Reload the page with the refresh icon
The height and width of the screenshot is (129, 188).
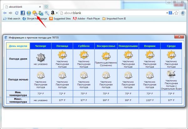pos(16,13)
